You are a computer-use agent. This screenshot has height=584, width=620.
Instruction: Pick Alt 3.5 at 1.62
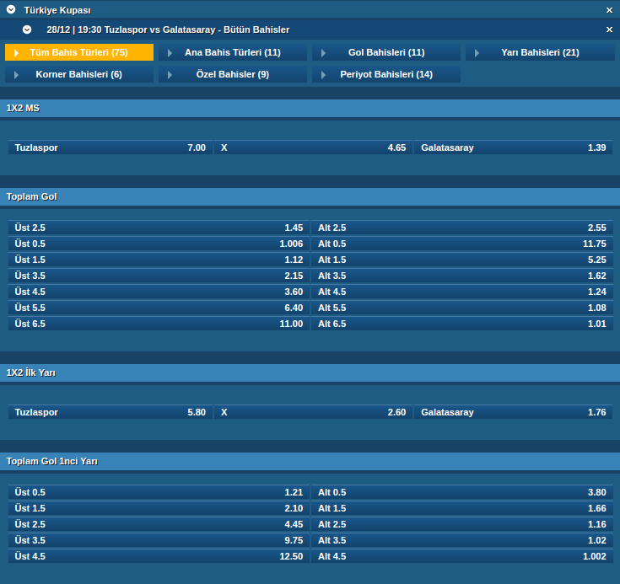(x=462, y=276)
